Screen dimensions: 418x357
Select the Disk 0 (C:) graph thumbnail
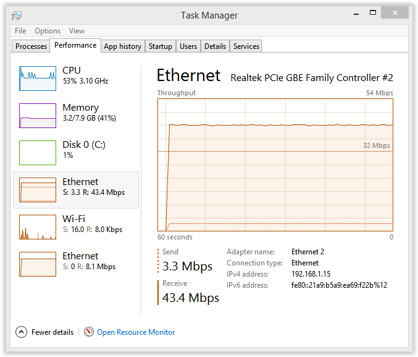(38, 153)
